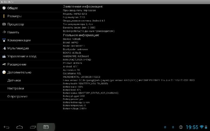Click the memory icon beside Память
The height and width of the screenshot is (131, 210).
coord(4,32)
